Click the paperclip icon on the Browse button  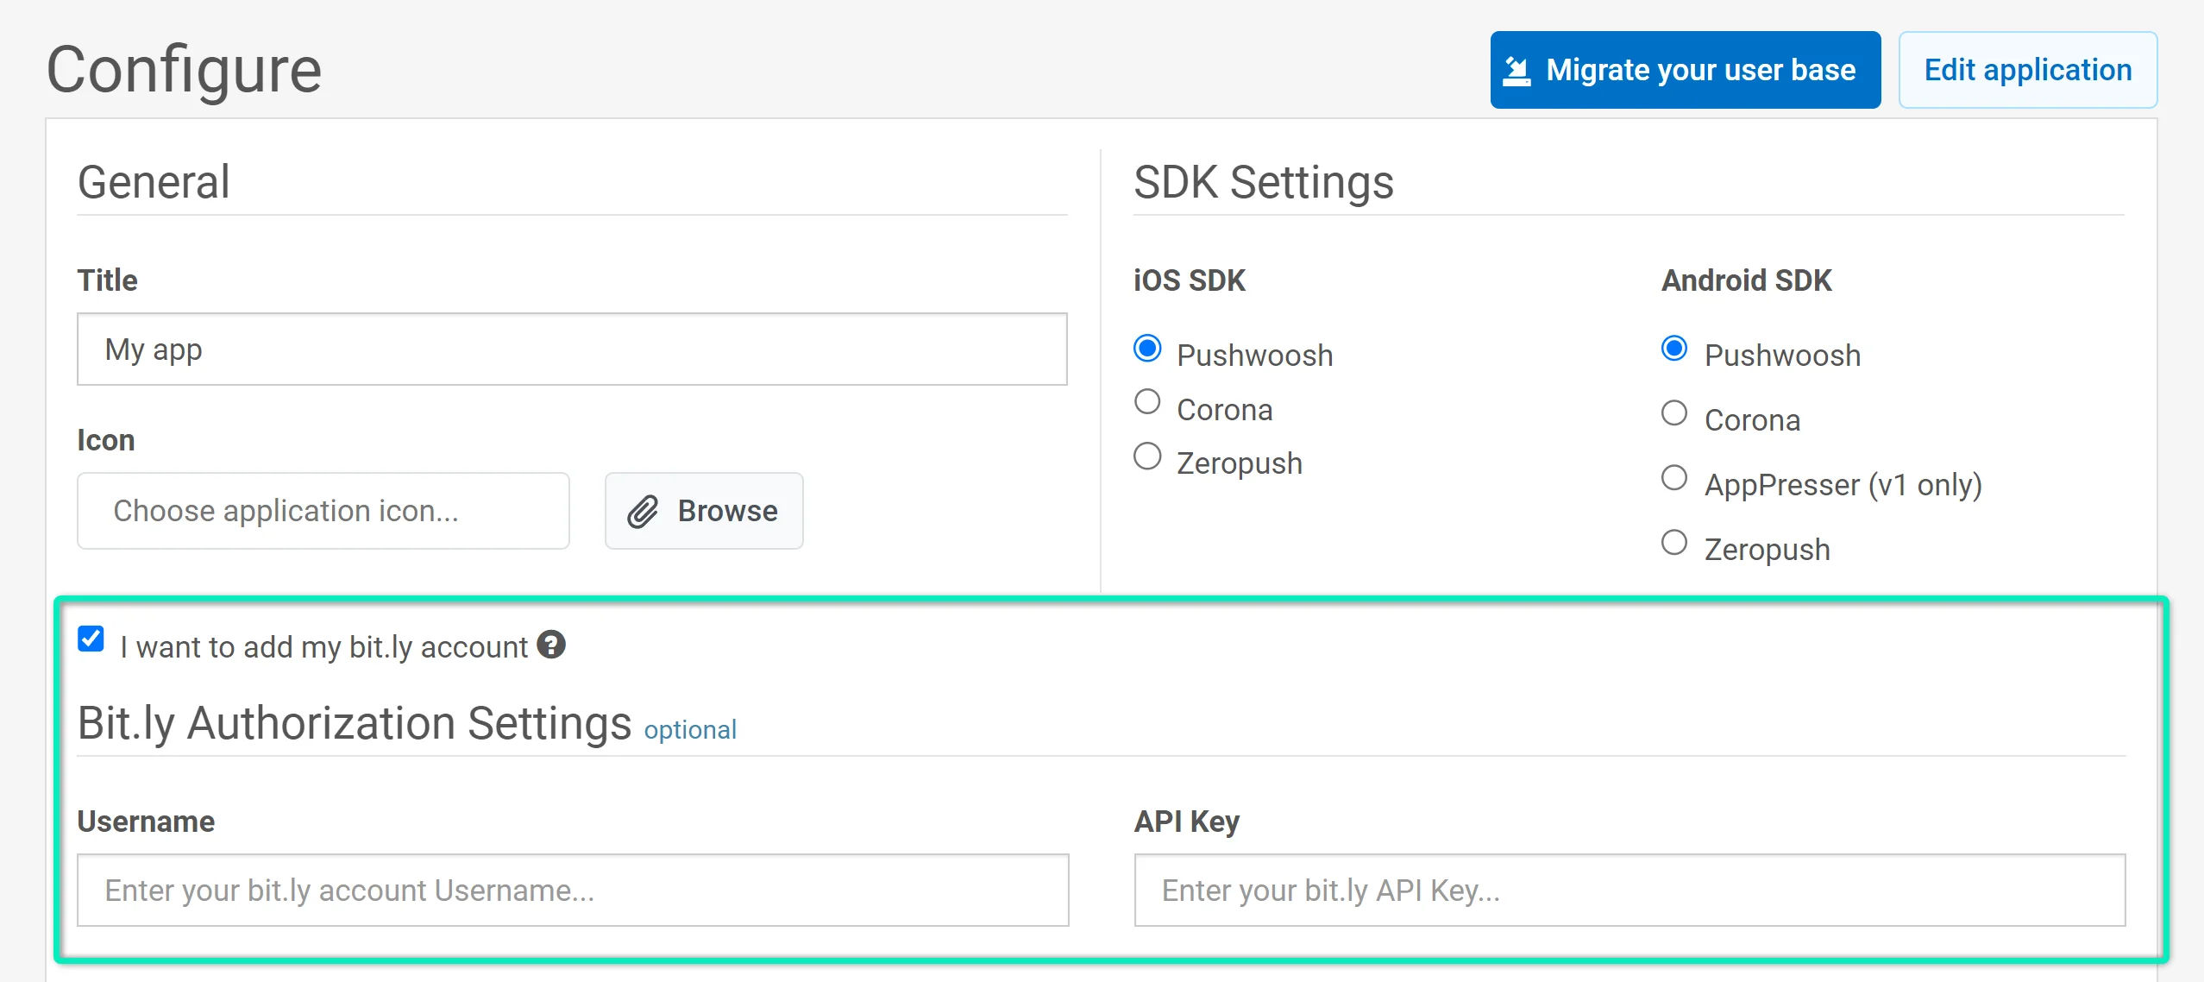643,510
